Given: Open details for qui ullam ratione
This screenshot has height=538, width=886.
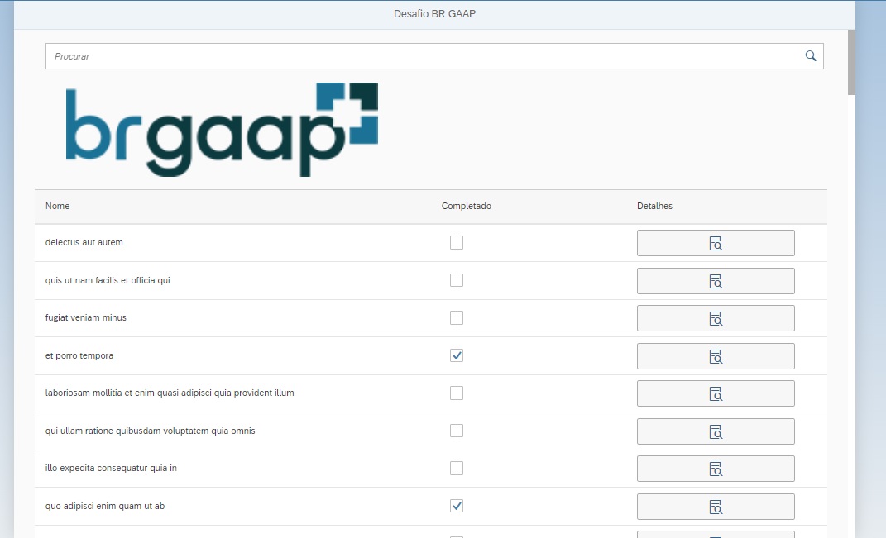Looking at the screenshot, I should [716, 431].
